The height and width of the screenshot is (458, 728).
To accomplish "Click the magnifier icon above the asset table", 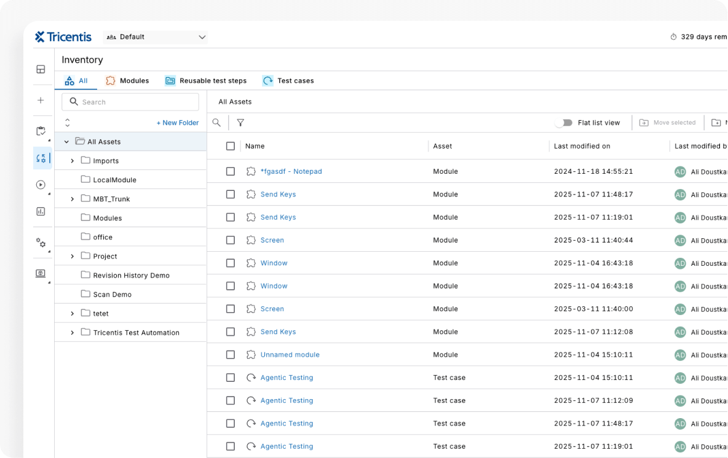I will (216, 123).
